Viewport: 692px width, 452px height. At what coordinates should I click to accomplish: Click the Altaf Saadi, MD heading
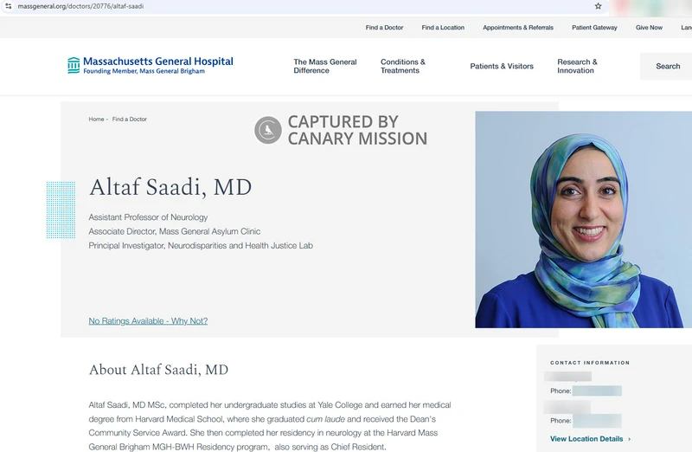[x=170, y=187]
